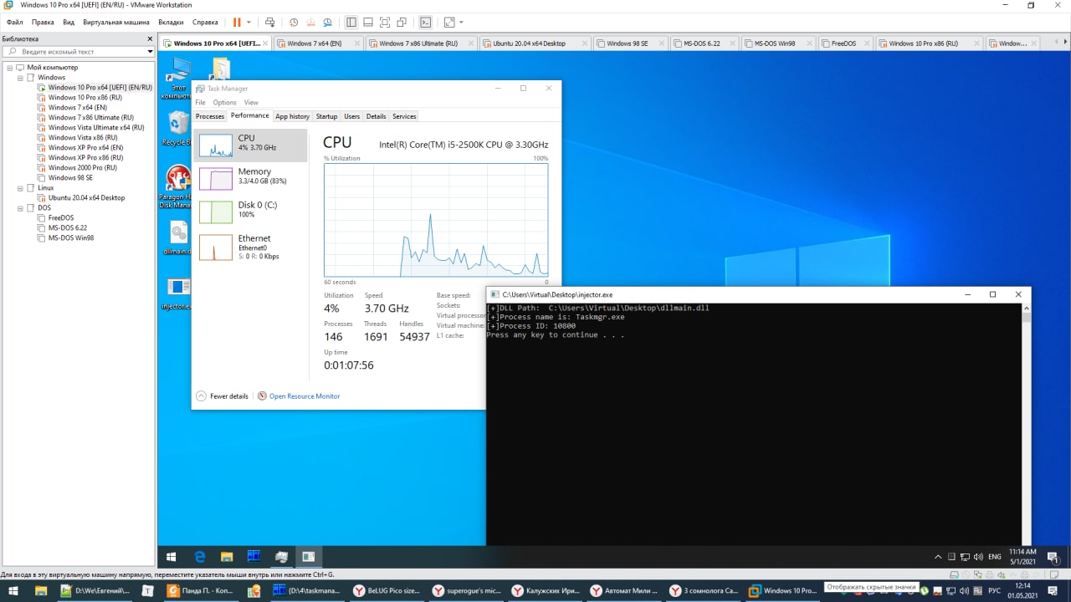Viewport: 1071px width, 602px height.
Task: Click the revert to snapshot icon
Action: [310, 23]
